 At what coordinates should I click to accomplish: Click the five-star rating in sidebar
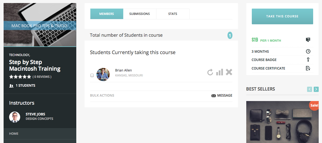tap(20, 77)
